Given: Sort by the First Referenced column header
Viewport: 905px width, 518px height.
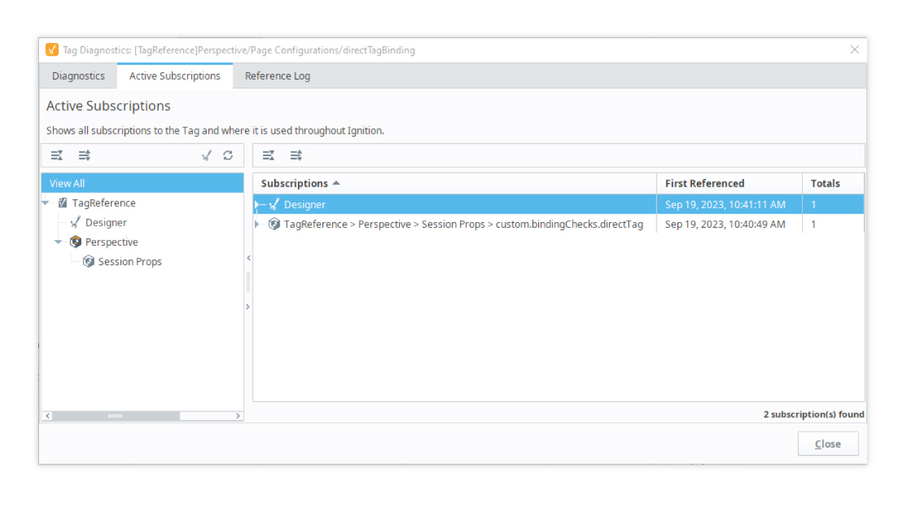Looking at the screenshot, I should pos(705,184).
